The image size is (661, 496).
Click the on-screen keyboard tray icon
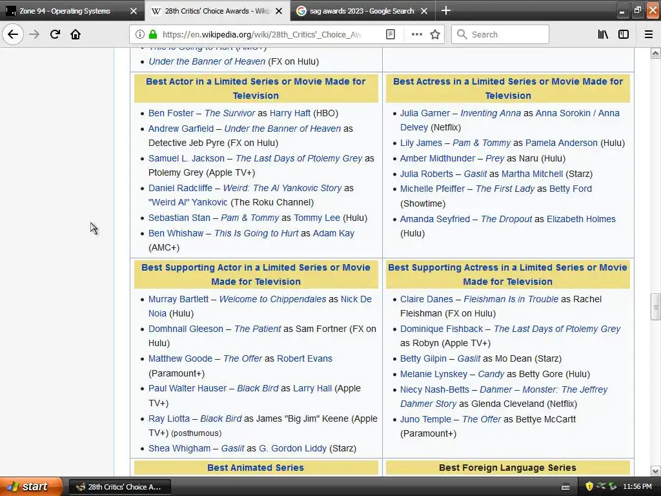tap(565, 487)
